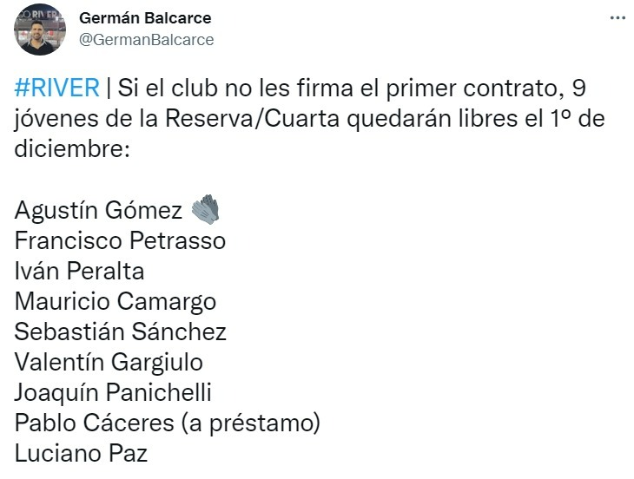Image resolution: width=634 pixels, height=479 pixels.
Task: Click the name Pablo Cáceres
Action: click(94, 423)
